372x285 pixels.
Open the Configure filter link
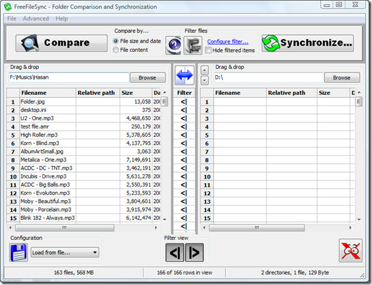(228, 42)
